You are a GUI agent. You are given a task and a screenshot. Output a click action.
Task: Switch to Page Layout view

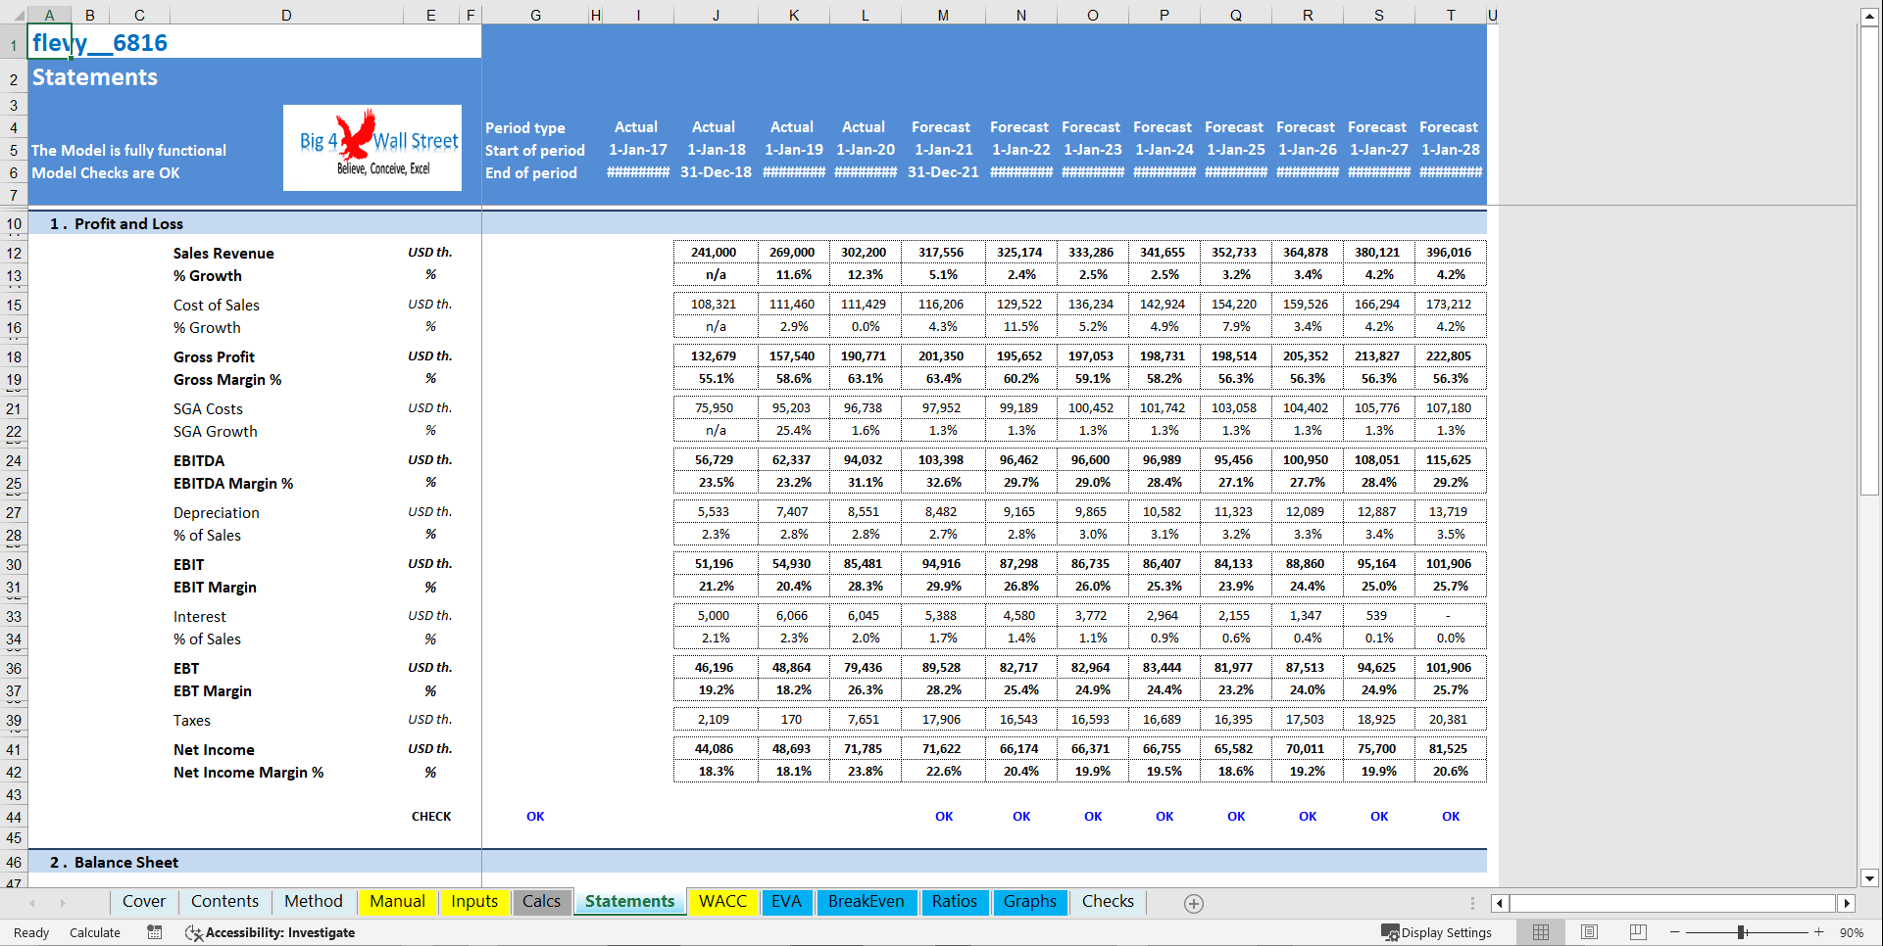[1589, 932]
